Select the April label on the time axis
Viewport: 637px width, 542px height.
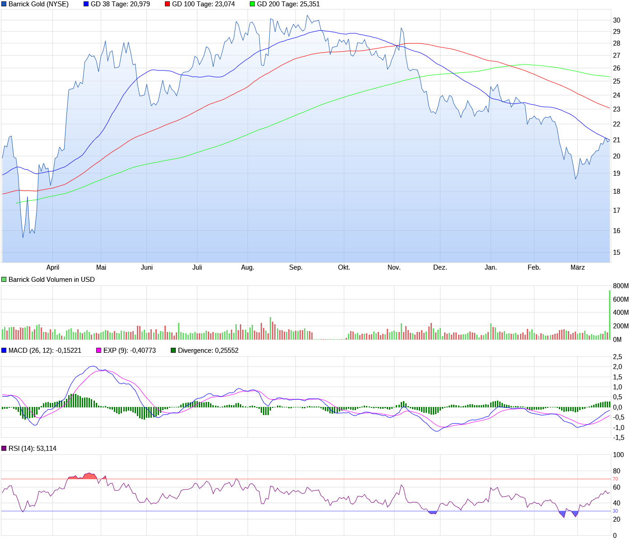click(x=53, y=267)
